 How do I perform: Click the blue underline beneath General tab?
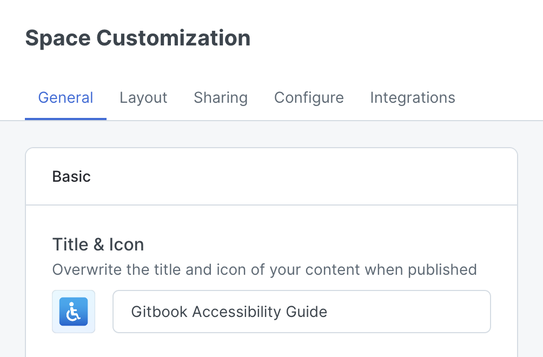[65, 119]
